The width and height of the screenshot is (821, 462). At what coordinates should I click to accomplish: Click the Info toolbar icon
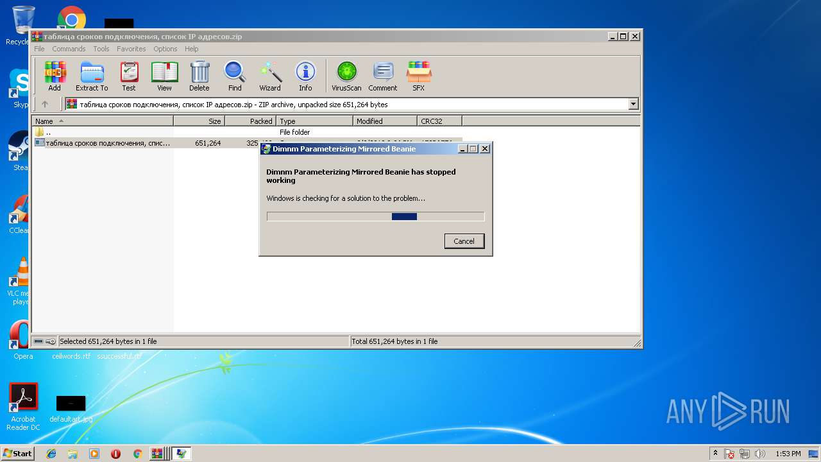point(305,76)
